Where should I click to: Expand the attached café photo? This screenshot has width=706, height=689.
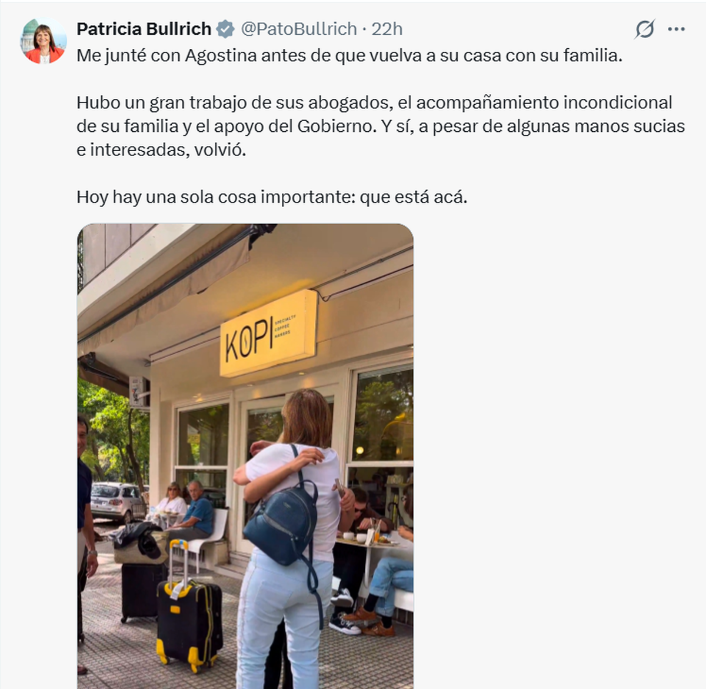pos(245,456)
